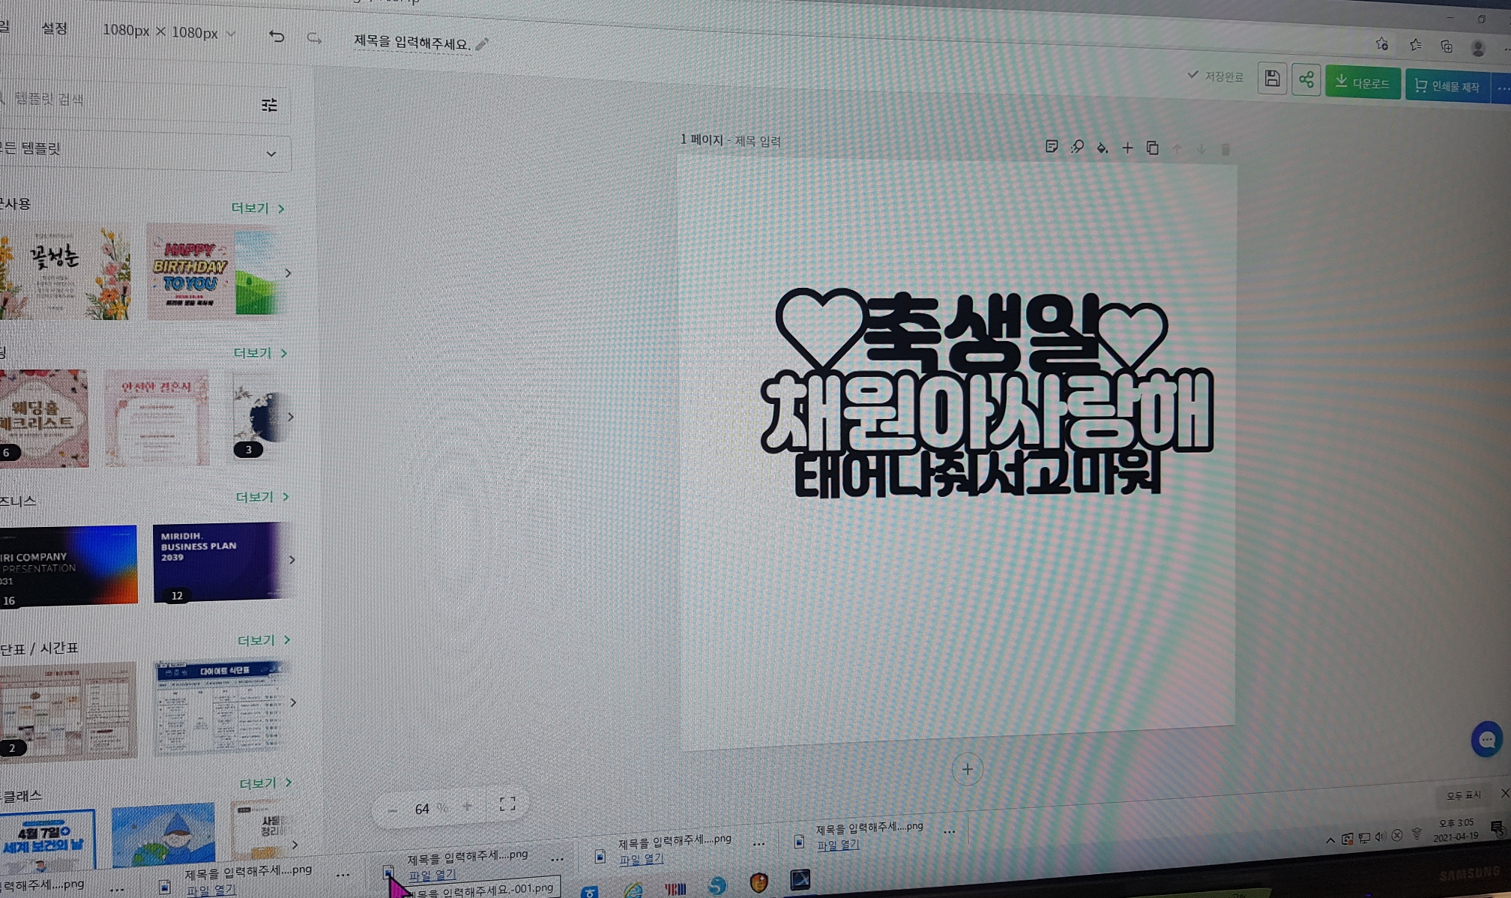The image size is (1511, 898).
Task: Open file link of third downloaded png
Action: [x=432, y=875]
